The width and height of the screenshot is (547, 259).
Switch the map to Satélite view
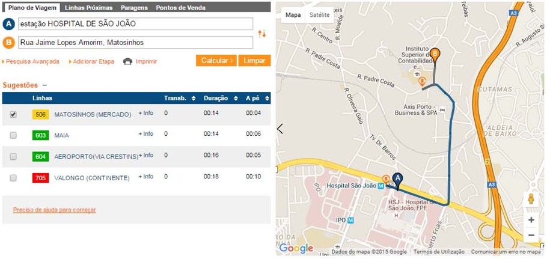point(319,15)
